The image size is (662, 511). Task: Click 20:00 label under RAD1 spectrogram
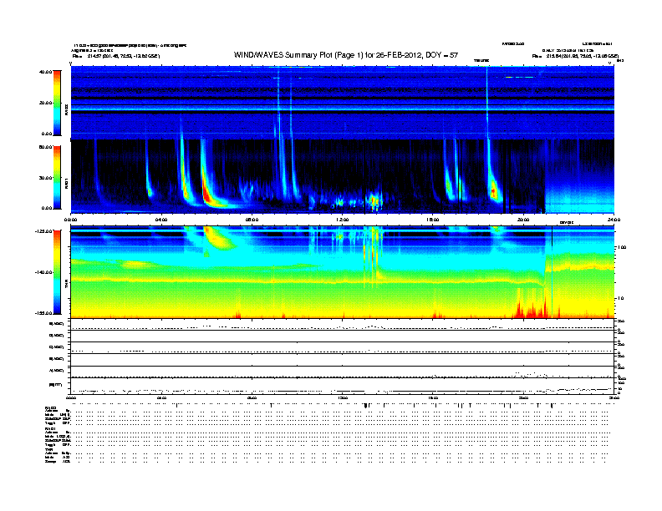coord(523,220)
